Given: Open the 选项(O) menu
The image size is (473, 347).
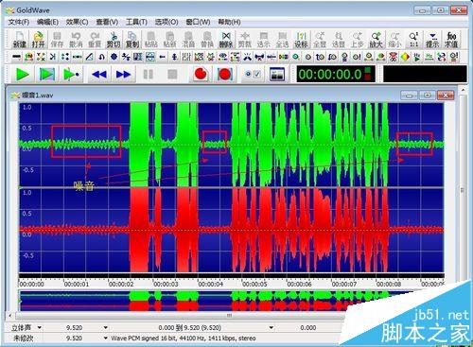Looking at the screenshot, I should (166, 22).
